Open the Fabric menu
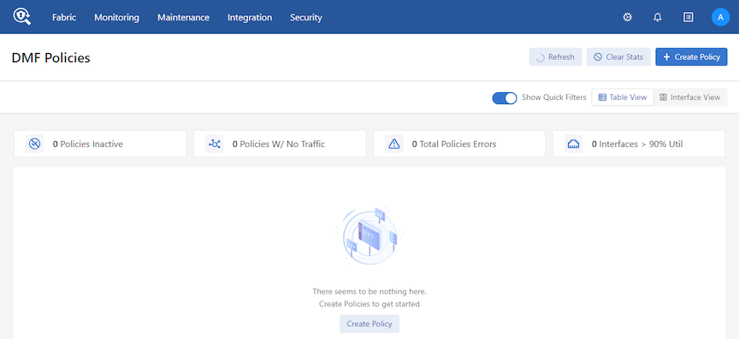This screenshot has width=739, height=339. click(64, 17)
